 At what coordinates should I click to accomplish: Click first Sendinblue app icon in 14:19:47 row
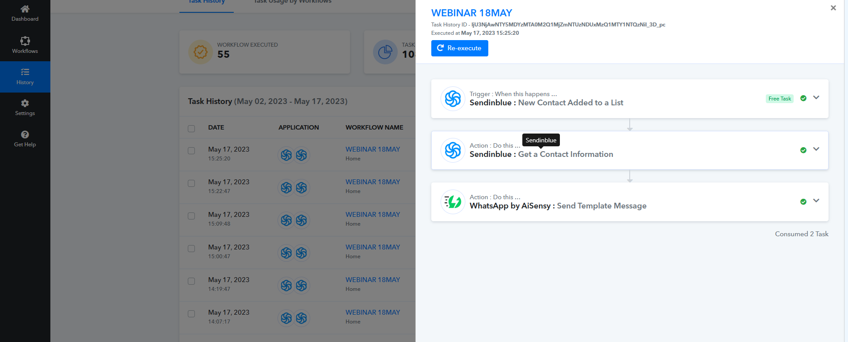(x=286, y=286)
